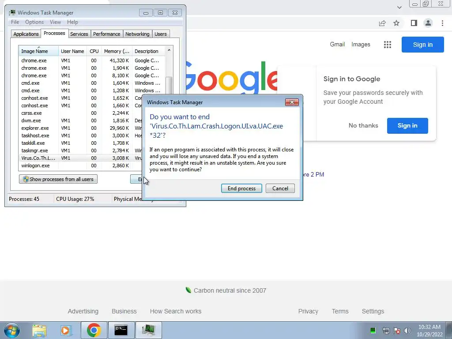
Task: Open How Search works link
Action: pyautogui.click(x=176, y=311)
